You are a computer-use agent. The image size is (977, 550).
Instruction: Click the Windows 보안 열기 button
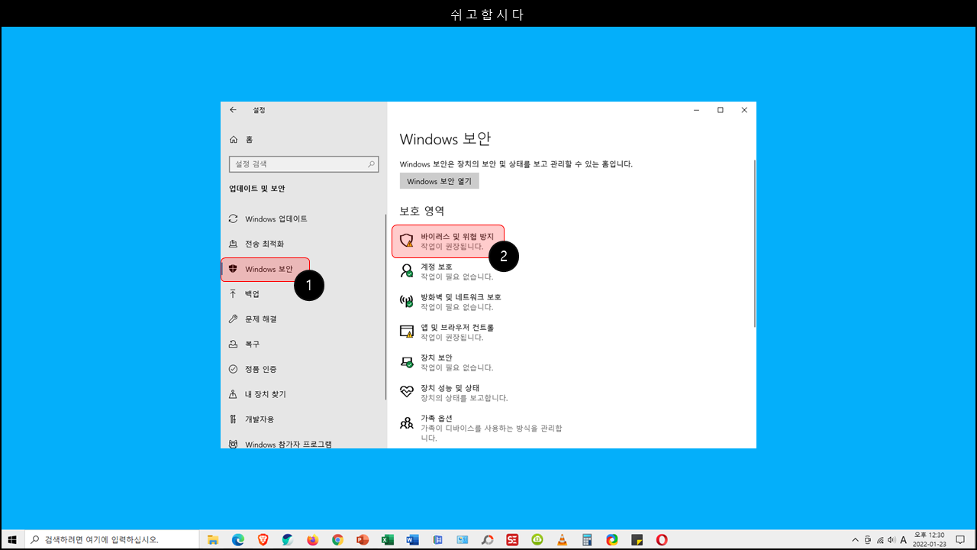click(440, 182)
